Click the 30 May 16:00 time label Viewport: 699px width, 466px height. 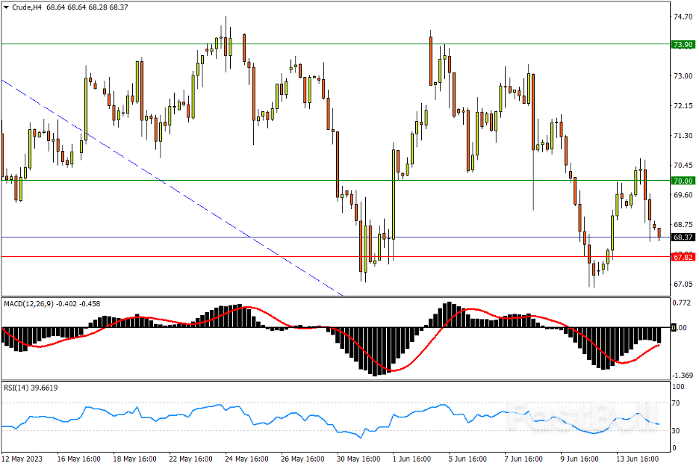point(358,459)
